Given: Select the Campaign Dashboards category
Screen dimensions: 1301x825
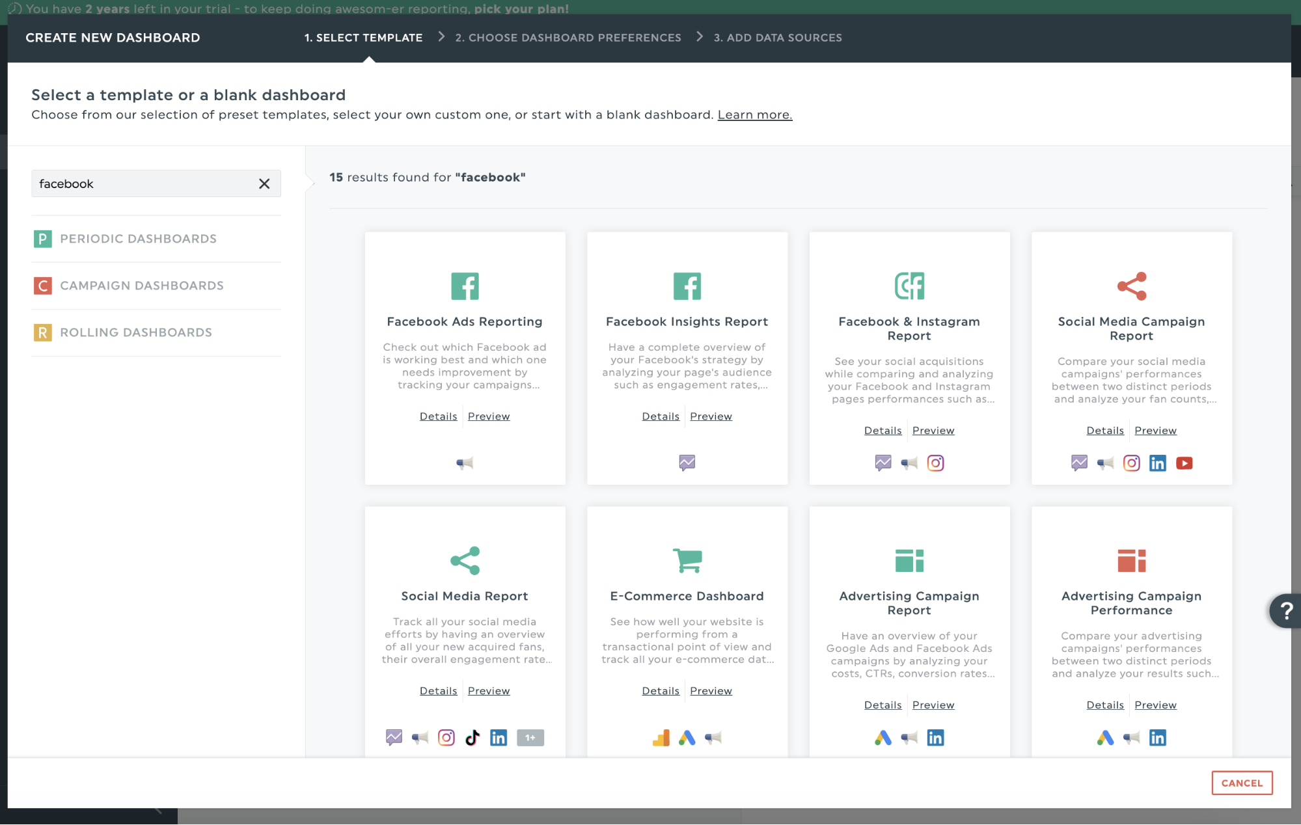Looking at the screenshot, I should [x=156, y=286].
